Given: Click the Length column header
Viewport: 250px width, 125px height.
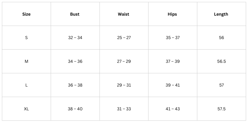Looking at the screenshot, I should click(x=221, y=14).
